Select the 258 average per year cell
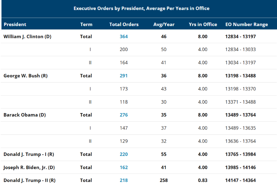Viewport: 277px width, 189px height. (164, 180)
